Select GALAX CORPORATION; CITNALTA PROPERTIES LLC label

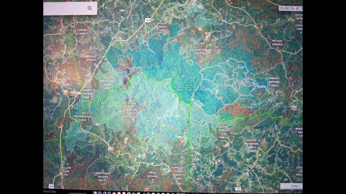click(129, 113)
